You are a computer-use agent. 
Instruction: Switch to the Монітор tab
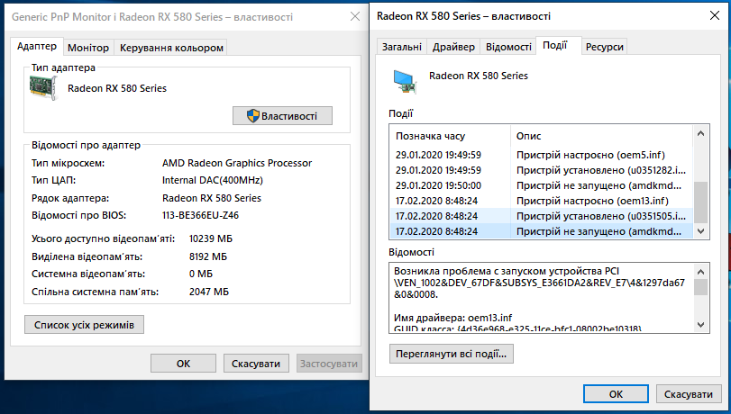(88, 48)
